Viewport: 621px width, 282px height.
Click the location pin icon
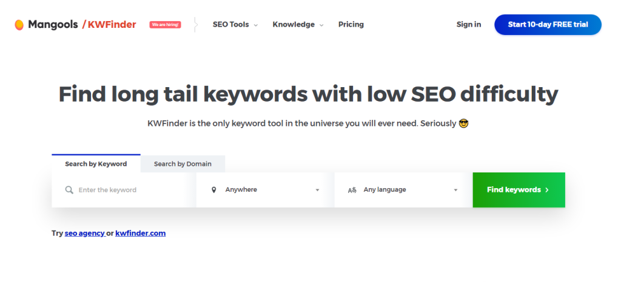pos(214,190)
